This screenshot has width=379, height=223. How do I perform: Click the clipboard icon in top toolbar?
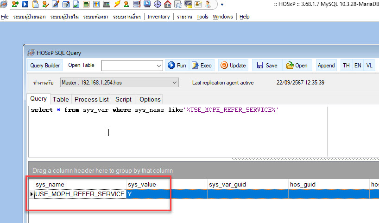(35, 5)
